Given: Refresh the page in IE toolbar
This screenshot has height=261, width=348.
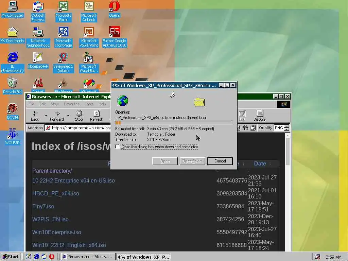Looking at the screenshot, I should pyautogui.click(x=97, y=116).
